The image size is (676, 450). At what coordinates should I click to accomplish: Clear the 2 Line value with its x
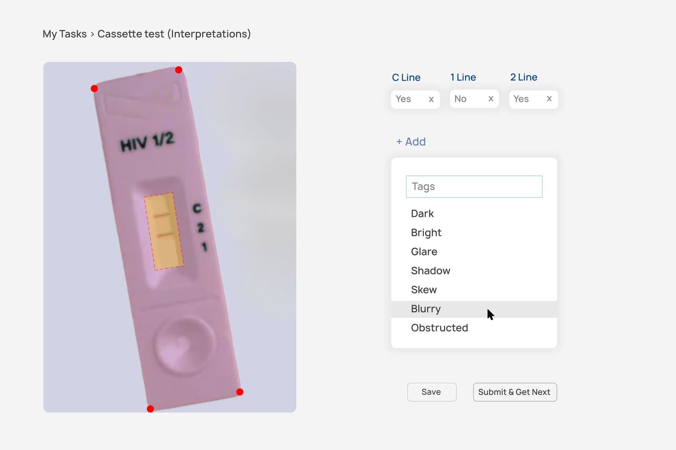pos(549,99)
